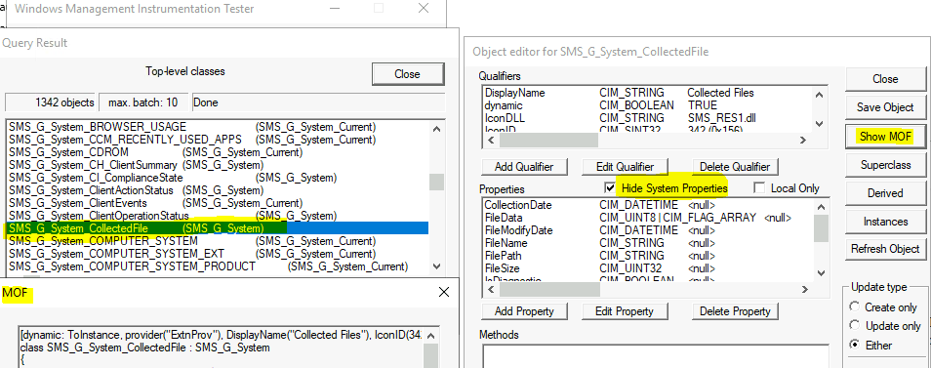Select SMS_G_System_ClientOperationStatus row

point(218,216)
